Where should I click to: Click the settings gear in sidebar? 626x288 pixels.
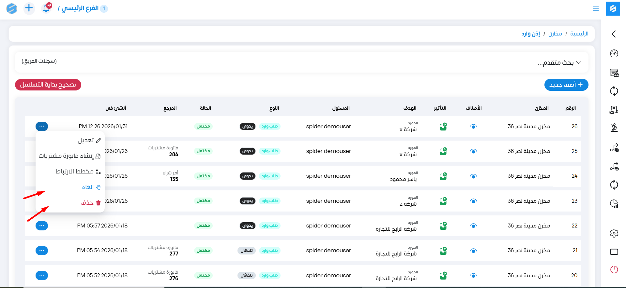click(614, 233)
